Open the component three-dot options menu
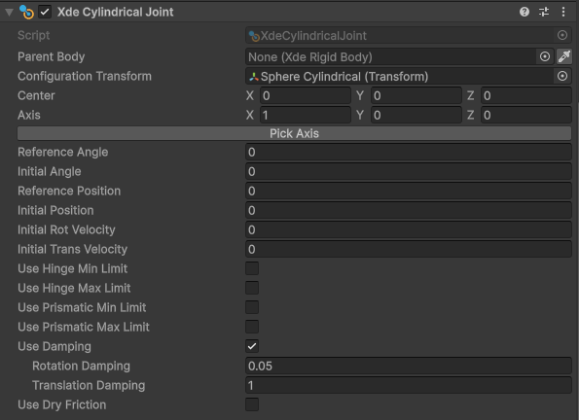 coord(563,12)
